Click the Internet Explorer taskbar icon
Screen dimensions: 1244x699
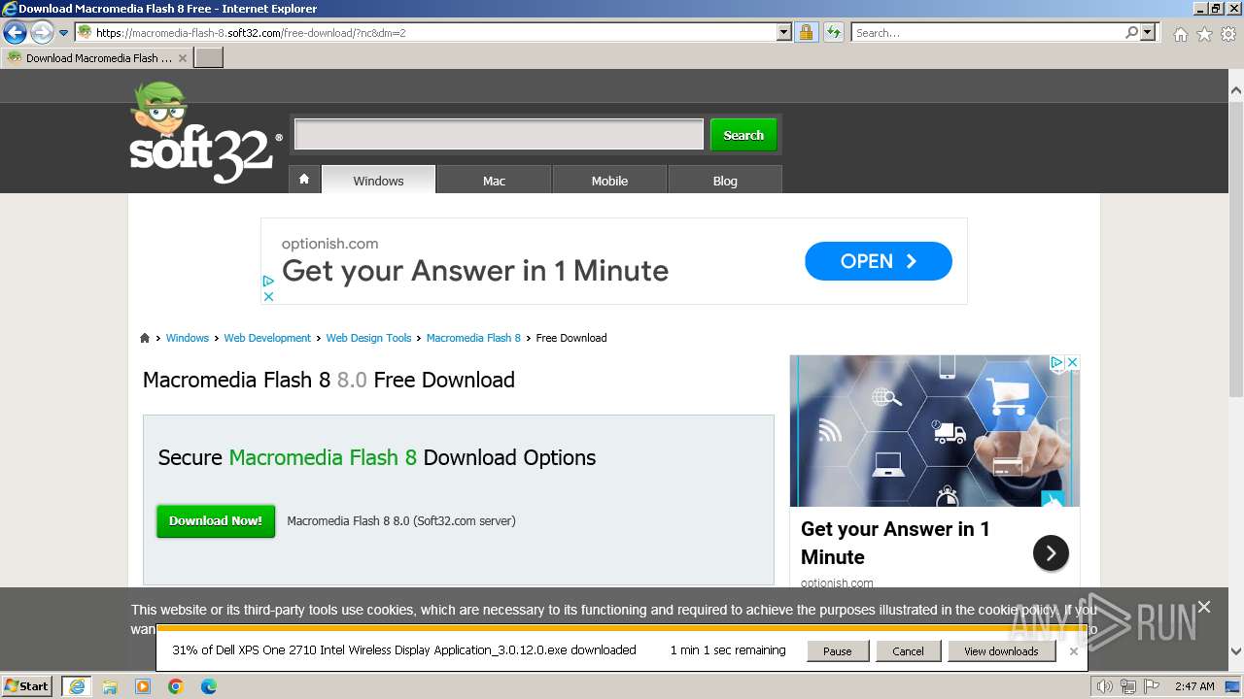76,685
